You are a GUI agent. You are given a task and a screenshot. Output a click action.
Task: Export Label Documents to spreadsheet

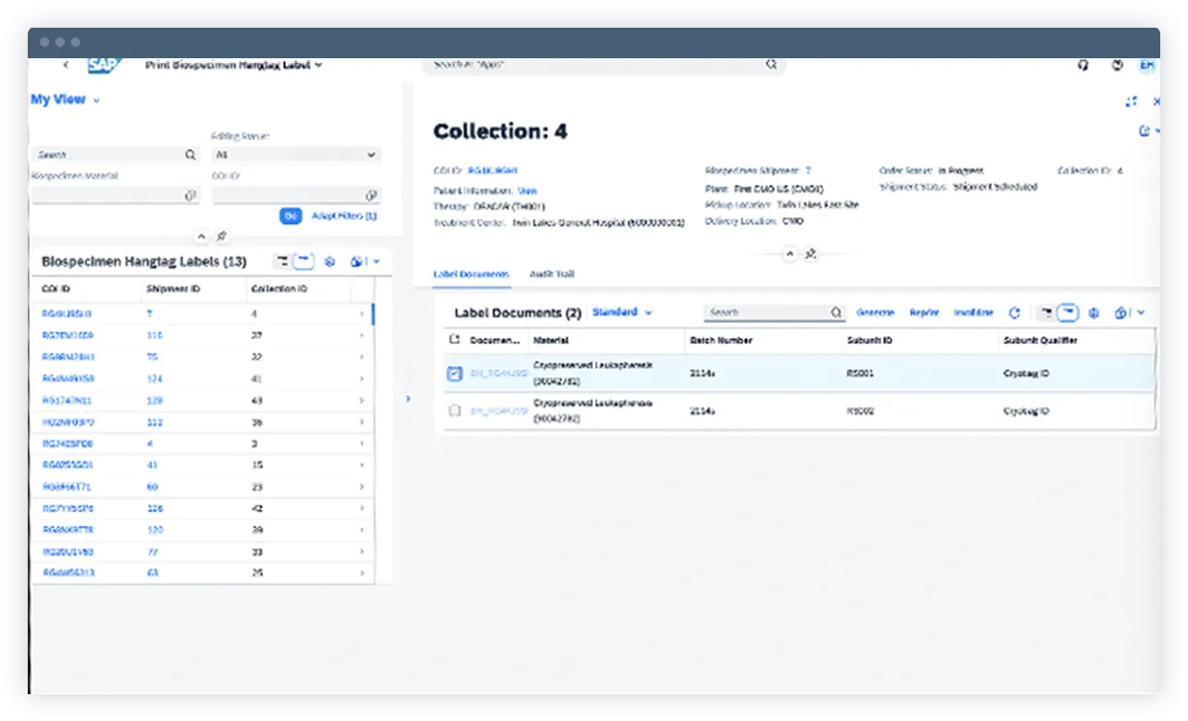coord(1122,312)
